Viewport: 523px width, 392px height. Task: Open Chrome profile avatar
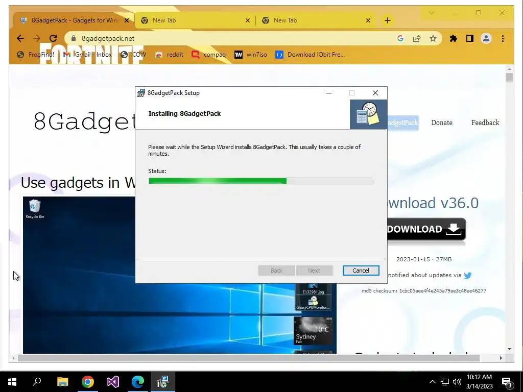486,38
